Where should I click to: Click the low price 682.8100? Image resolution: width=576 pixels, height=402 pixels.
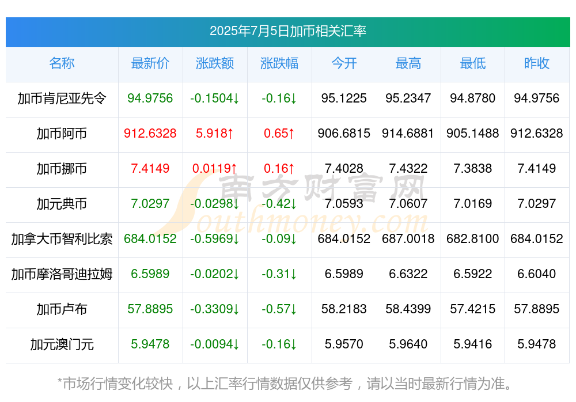tap(473, 238)
